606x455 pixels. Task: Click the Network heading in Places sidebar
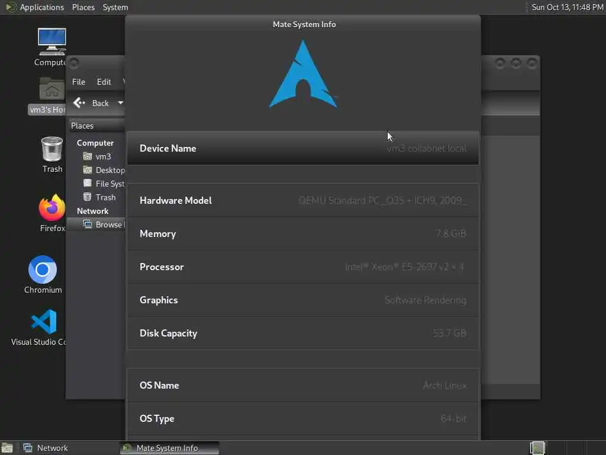(x=92, y=211)
